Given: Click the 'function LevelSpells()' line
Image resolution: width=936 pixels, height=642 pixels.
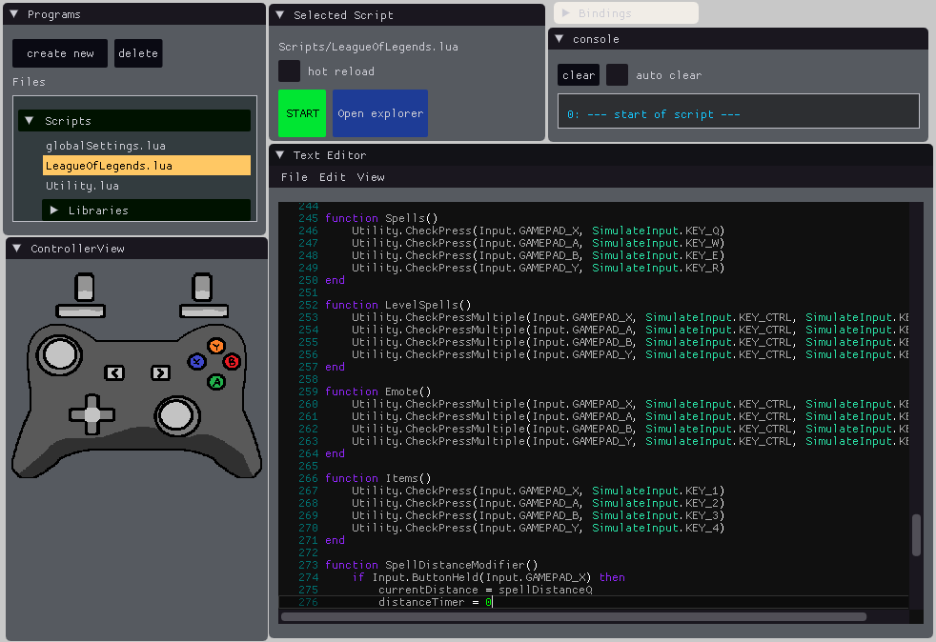Looking at the screenshot, I should point(398,305).
